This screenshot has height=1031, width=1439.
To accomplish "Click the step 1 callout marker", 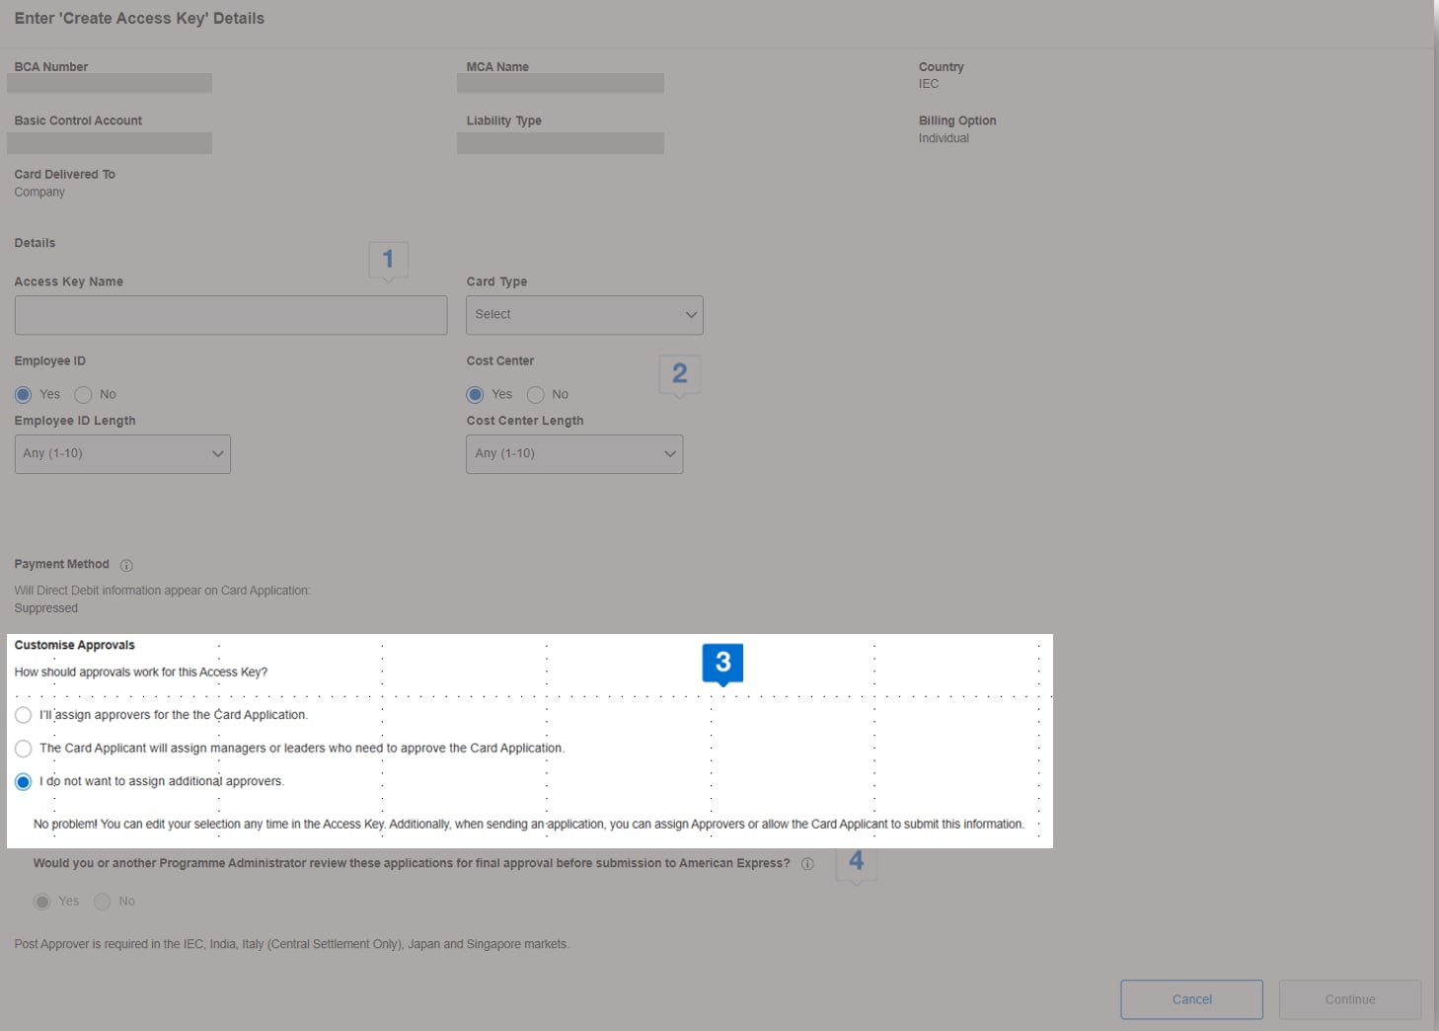I will coord(388,260).
